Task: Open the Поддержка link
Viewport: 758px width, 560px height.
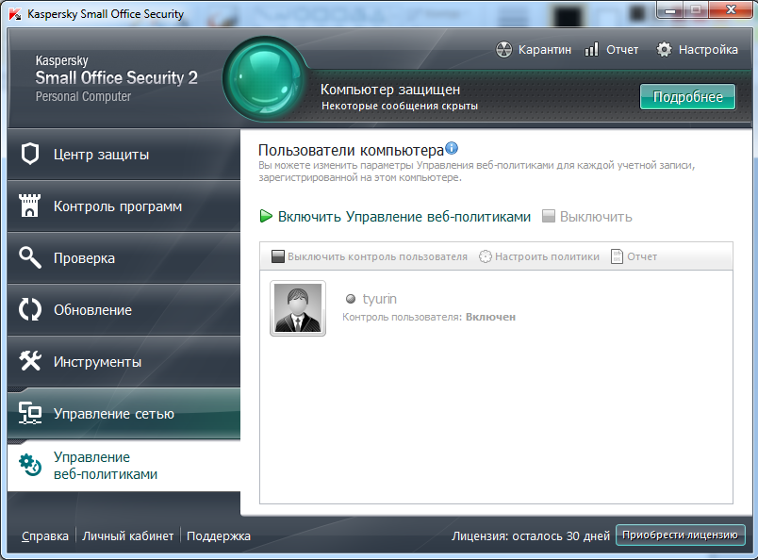Action: [x=219, y=535]
